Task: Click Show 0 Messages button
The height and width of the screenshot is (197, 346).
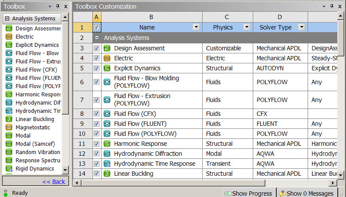Action: coord(306,194)
